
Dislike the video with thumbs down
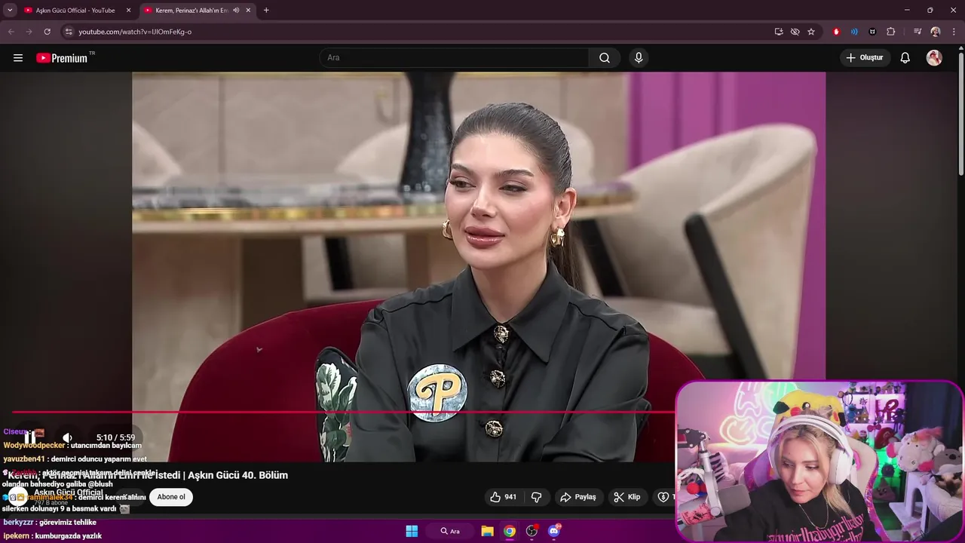click(x=537, y=497)
